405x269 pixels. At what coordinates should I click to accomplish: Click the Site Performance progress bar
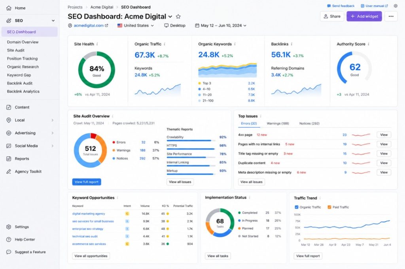click(x=191, y=157)
